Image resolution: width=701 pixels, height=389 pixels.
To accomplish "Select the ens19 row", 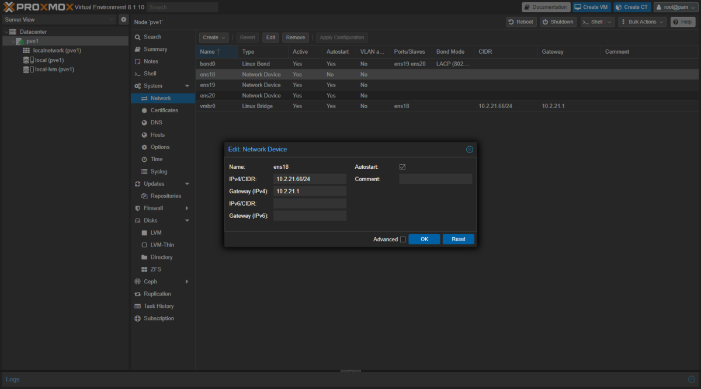I will pyautogui.click(x=447, y=85).
